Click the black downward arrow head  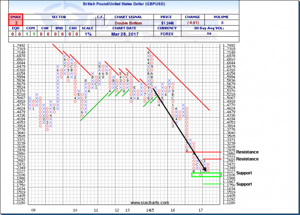[204, 169]
